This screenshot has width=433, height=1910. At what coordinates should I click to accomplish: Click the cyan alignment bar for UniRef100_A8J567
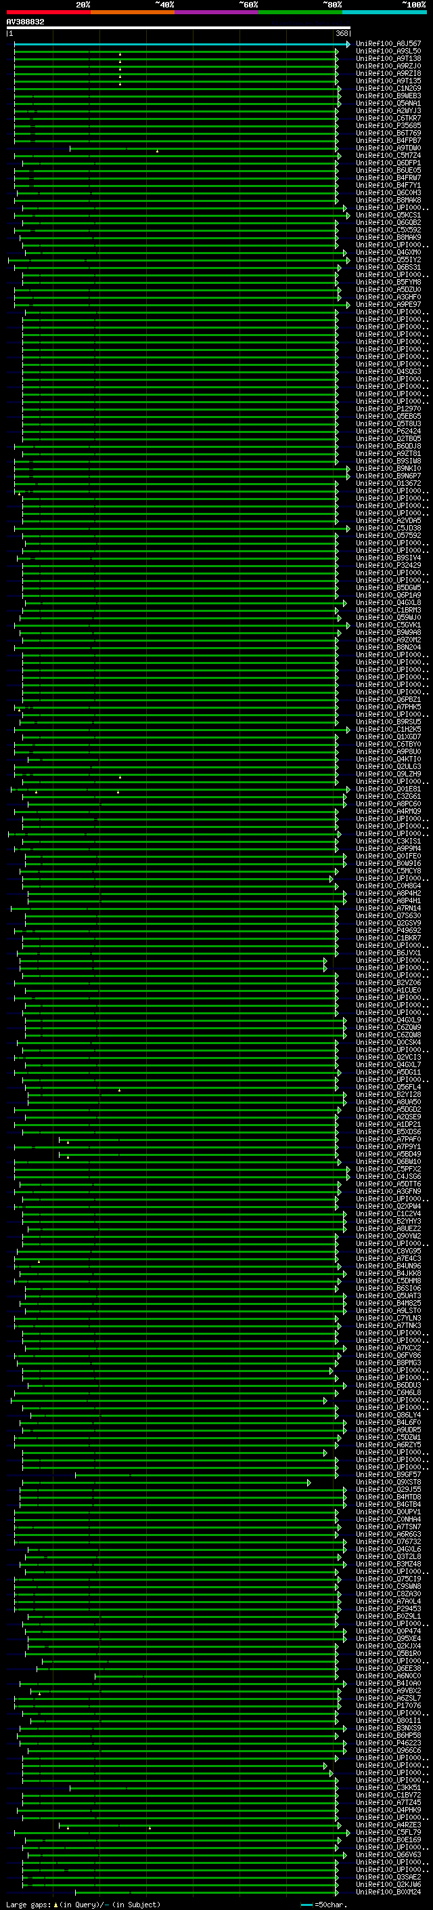coord(182,45)
